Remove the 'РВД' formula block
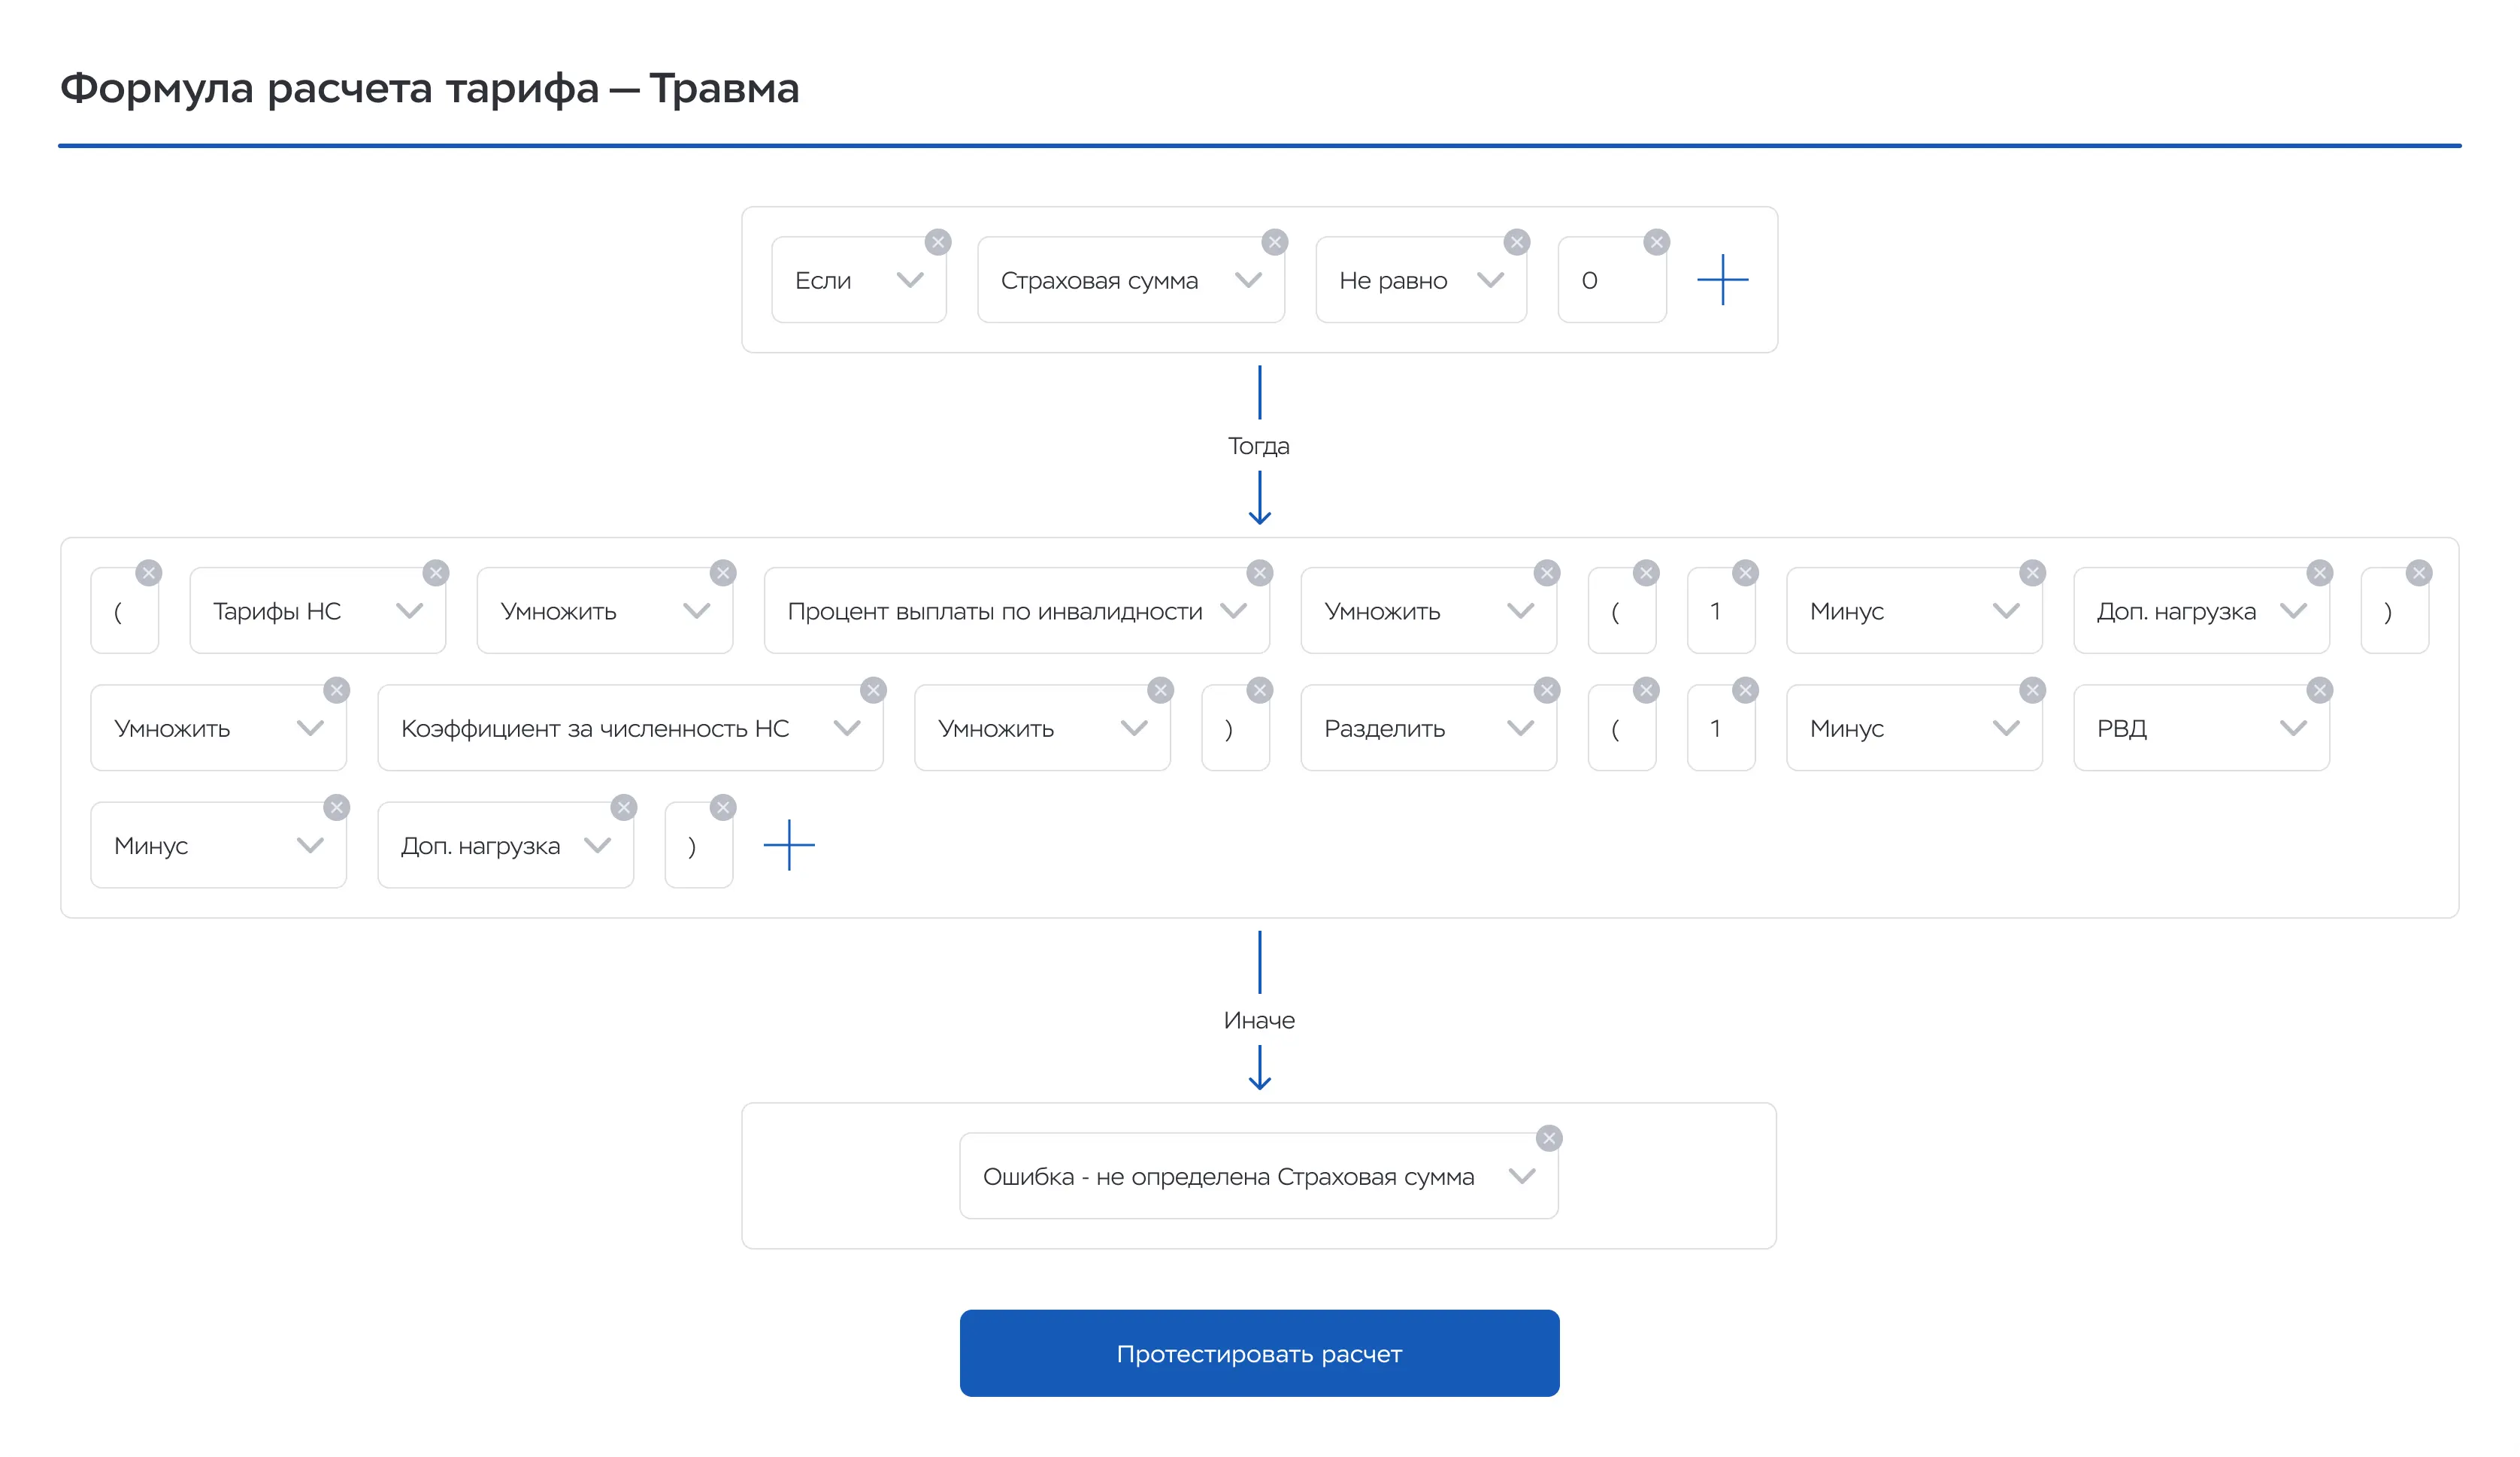 pyautogui.click(x=2319, y=690)
